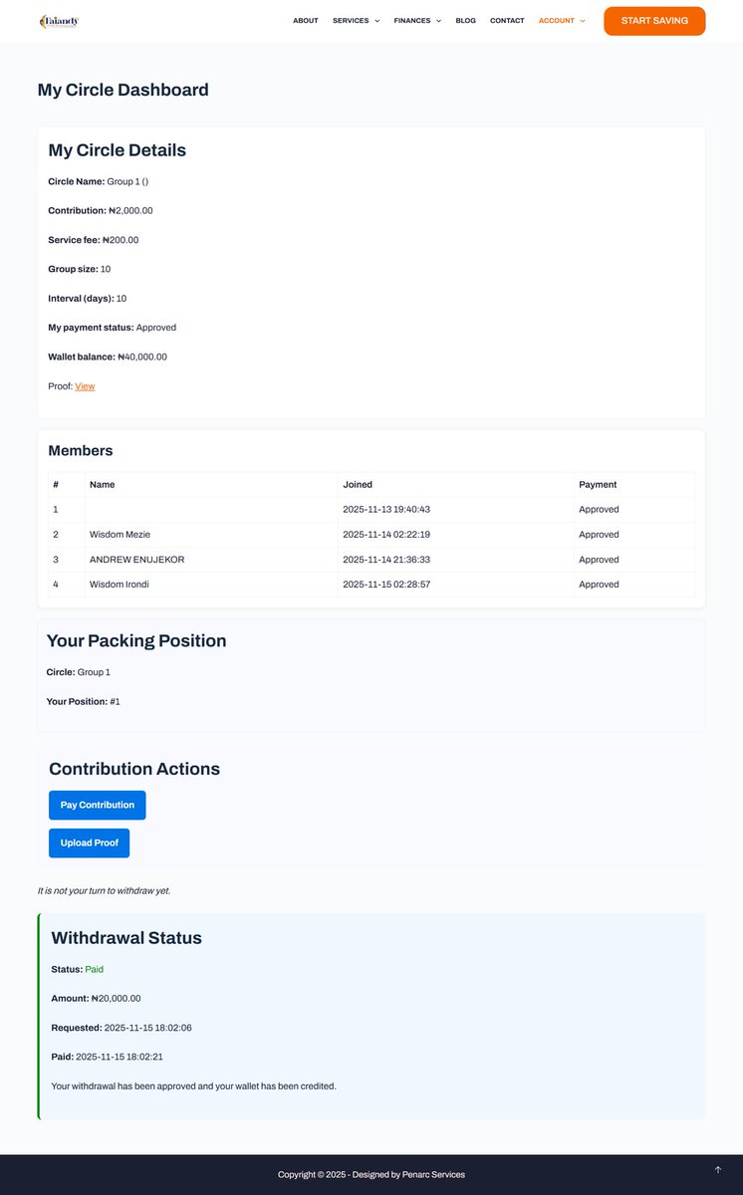Expand the ACCOUNT dropdown chevron
The width and height of the screenshot is (743, 1195).
(x=583, y=21)
